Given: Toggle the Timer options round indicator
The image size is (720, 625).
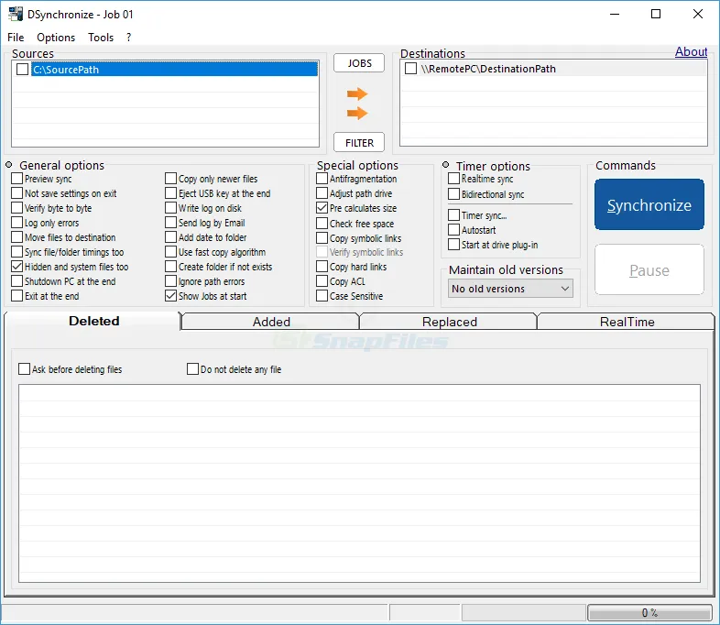Looking at the screenshot, I should coord(445,164).
